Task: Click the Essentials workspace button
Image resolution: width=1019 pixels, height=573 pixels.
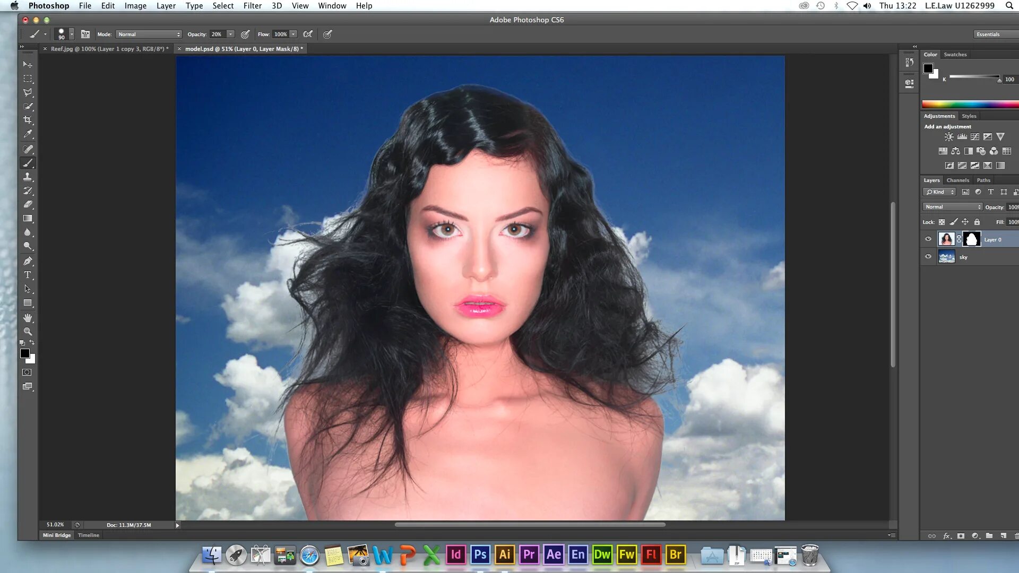Action: pyautogui.click(x=988, y=34)
